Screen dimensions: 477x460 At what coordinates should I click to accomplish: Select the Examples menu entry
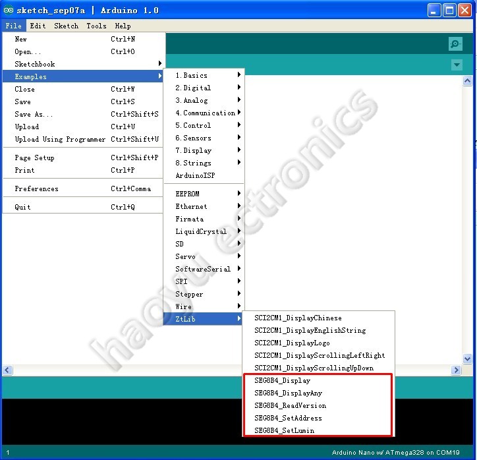click(x=83, y=76)
